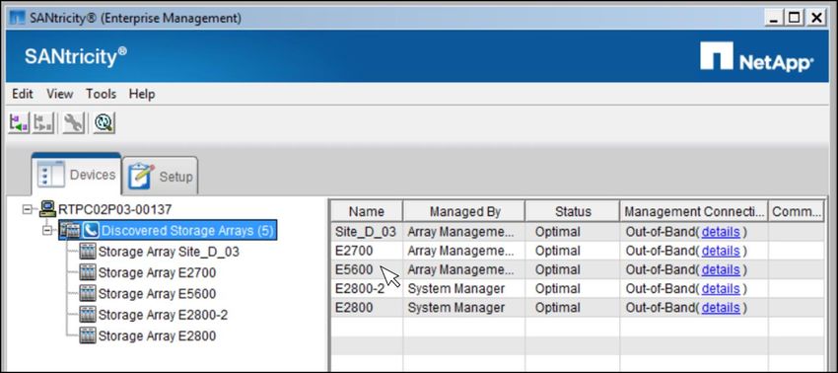Click the E5600 name cell in table
Image resolution: width=838 pixels, height=373 pixels.
click(x=367, y=269)
